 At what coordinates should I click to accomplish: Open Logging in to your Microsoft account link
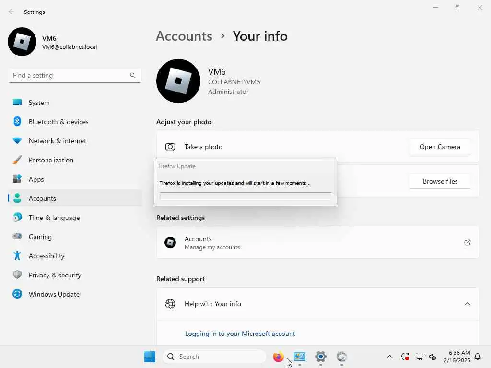point(240,333)
